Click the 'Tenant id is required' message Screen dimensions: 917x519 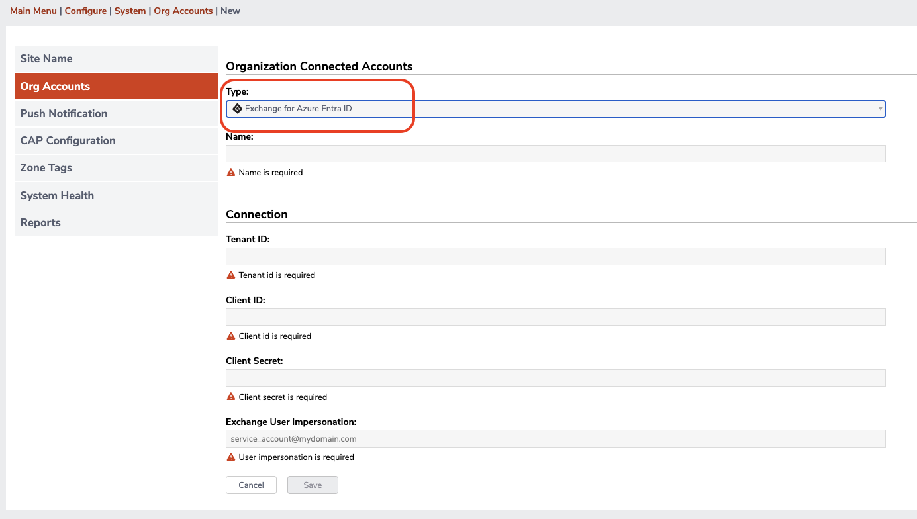[x=277, y=275]
